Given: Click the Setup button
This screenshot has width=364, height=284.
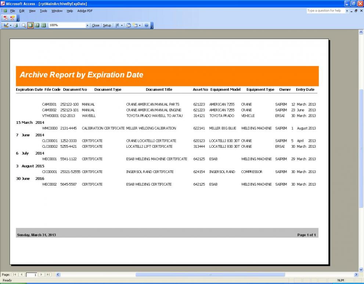Looking at the screenshot, I should pyautogui.click(x=107, y=25).
